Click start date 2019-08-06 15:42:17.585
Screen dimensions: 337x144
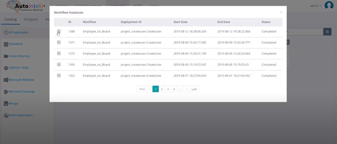190,43
